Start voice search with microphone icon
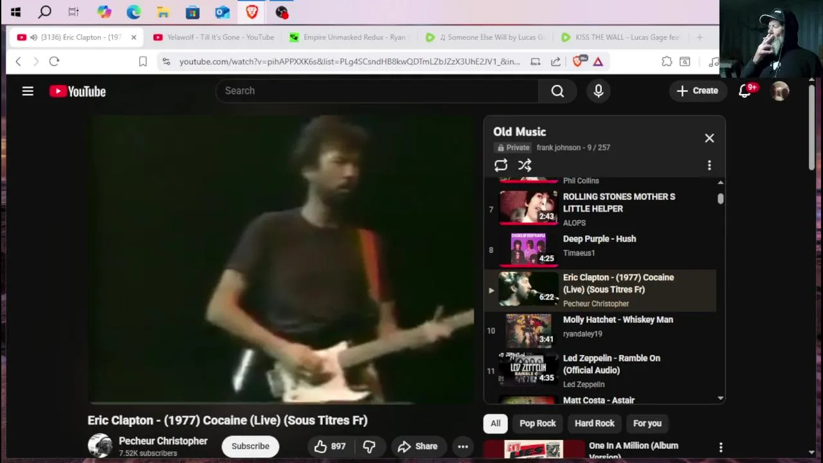 coord(599,91)
